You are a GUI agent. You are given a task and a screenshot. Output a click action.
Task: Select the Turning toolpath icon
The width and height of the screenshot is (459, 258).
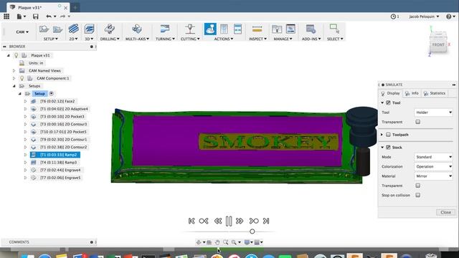165,29
